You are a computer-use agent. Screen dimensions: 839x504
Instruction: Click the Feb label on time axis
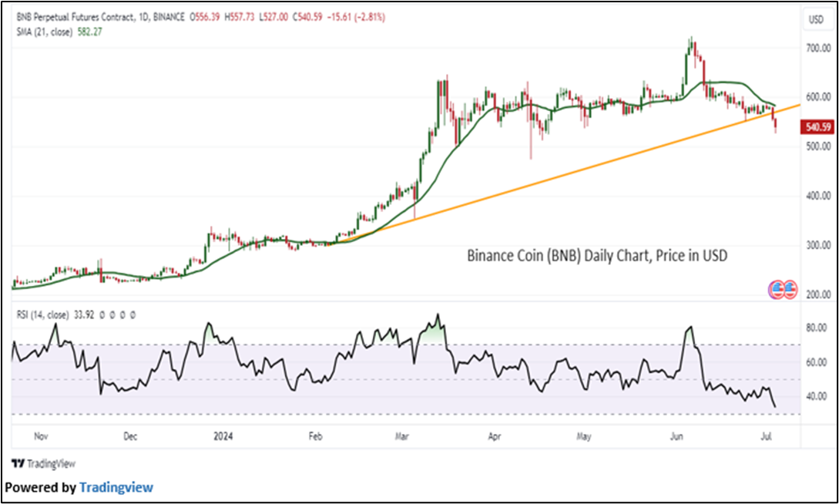(x=316, y=436)
